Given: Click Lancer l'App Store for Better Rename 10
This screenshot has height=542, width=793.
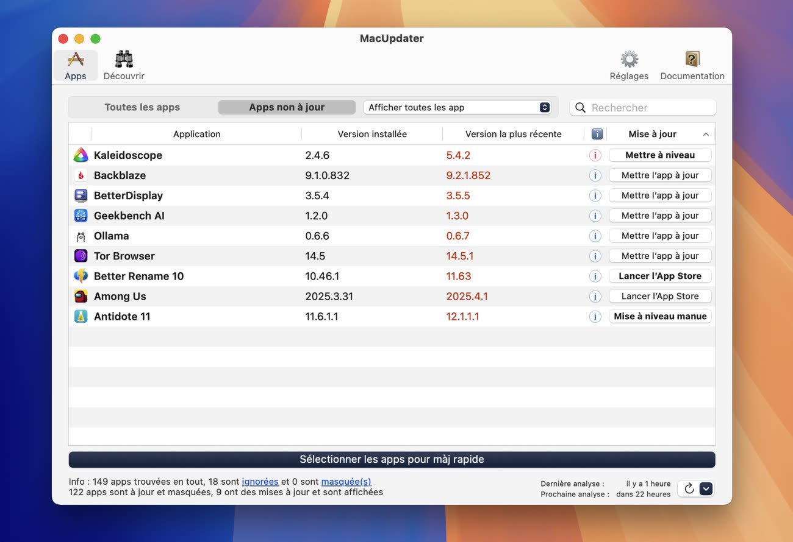Looking at the screenshot, I should pyautogui.click(x=660, y=276).
